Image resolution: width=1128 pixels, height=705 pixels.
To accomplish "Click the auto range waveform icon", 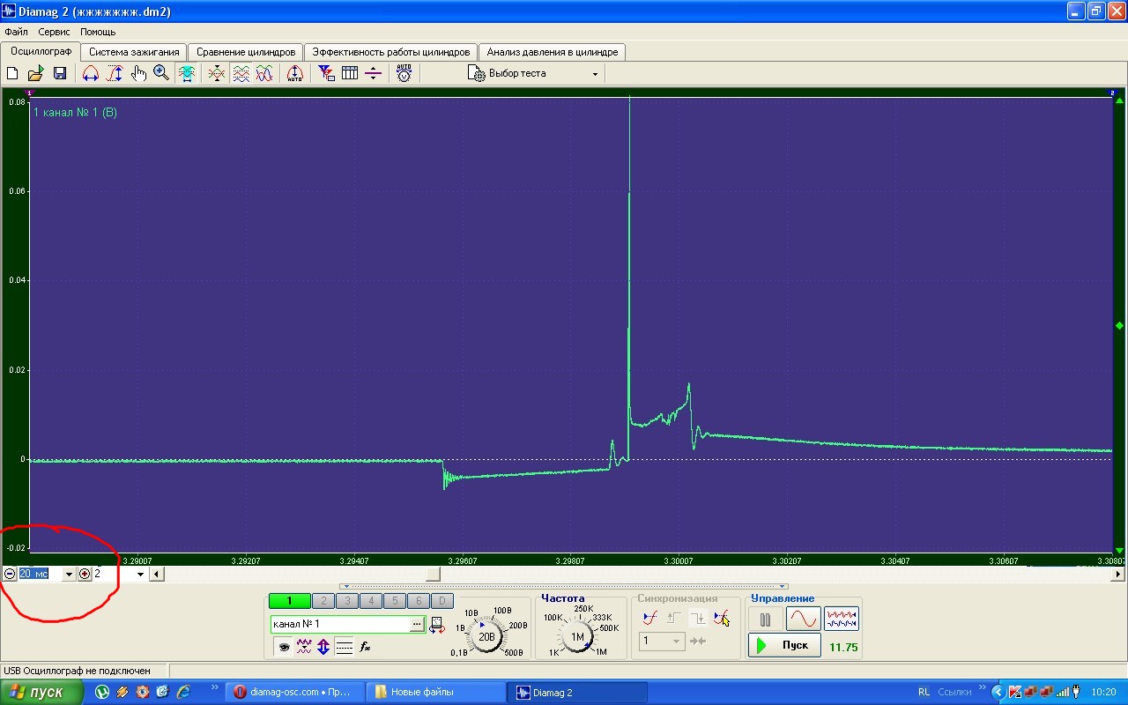I will point(295,74).
